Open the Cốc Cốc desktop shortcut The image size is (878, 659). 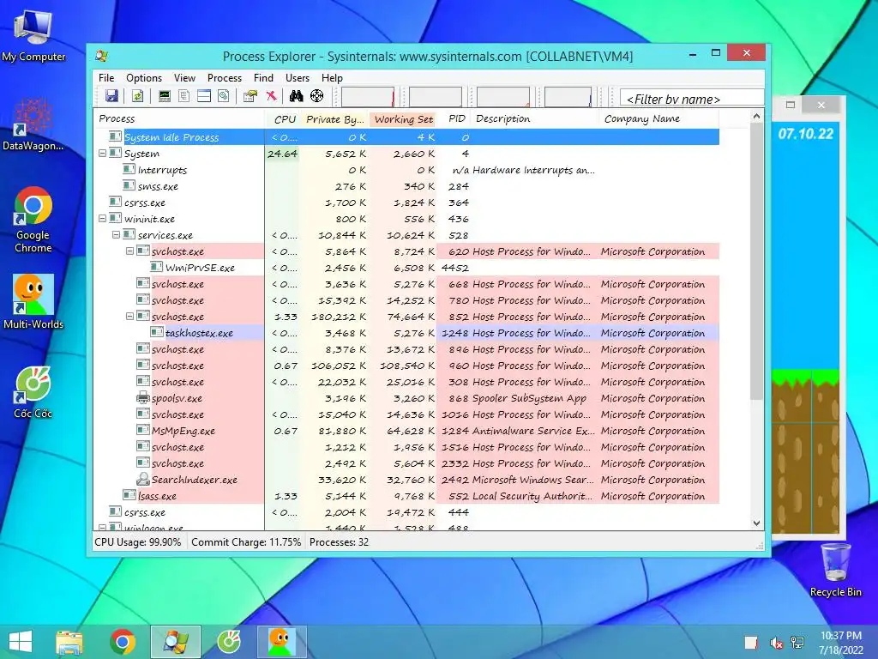[x=33, y=392]
